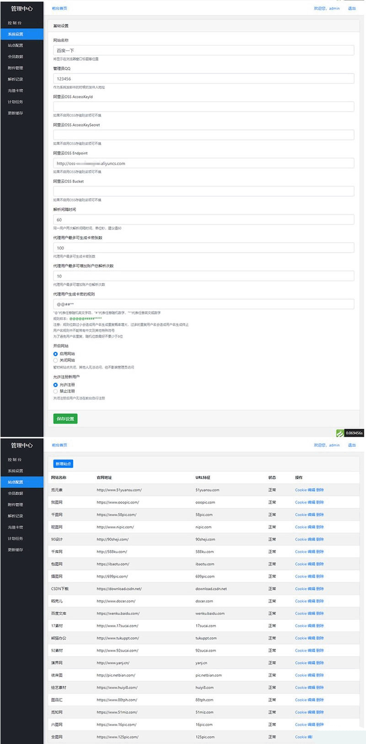
Task: Click 退出 link on the site list screen
Action: [x=351, y=445]
